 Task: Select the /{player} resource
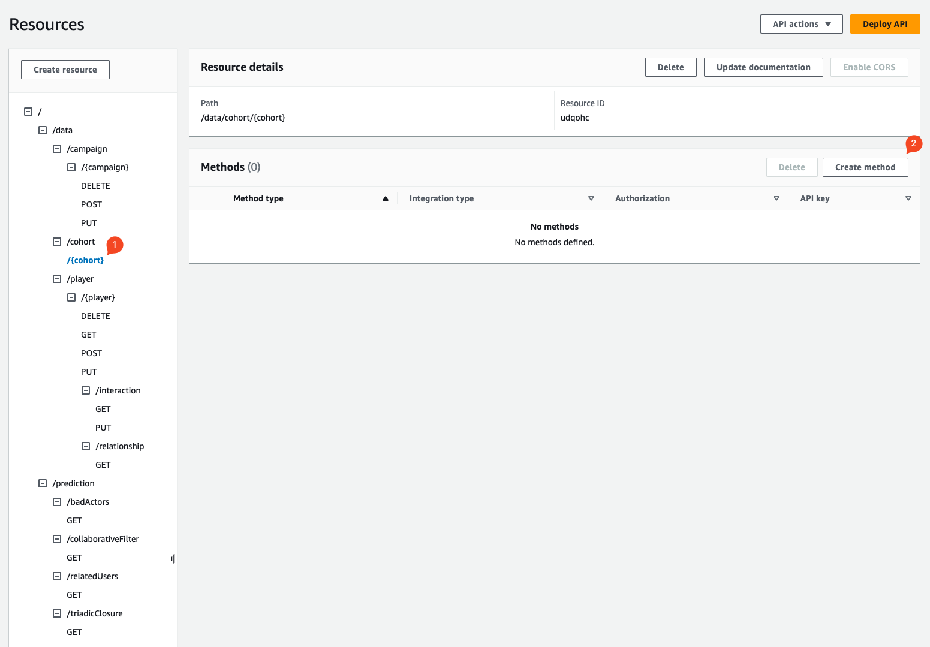pos(98,297)
